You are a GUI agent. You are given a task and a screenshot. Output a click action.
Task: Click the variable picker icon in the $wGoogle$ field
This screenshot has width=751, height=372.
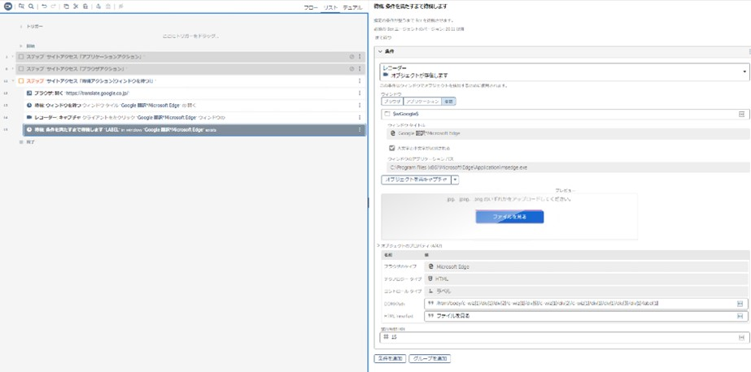741,115
